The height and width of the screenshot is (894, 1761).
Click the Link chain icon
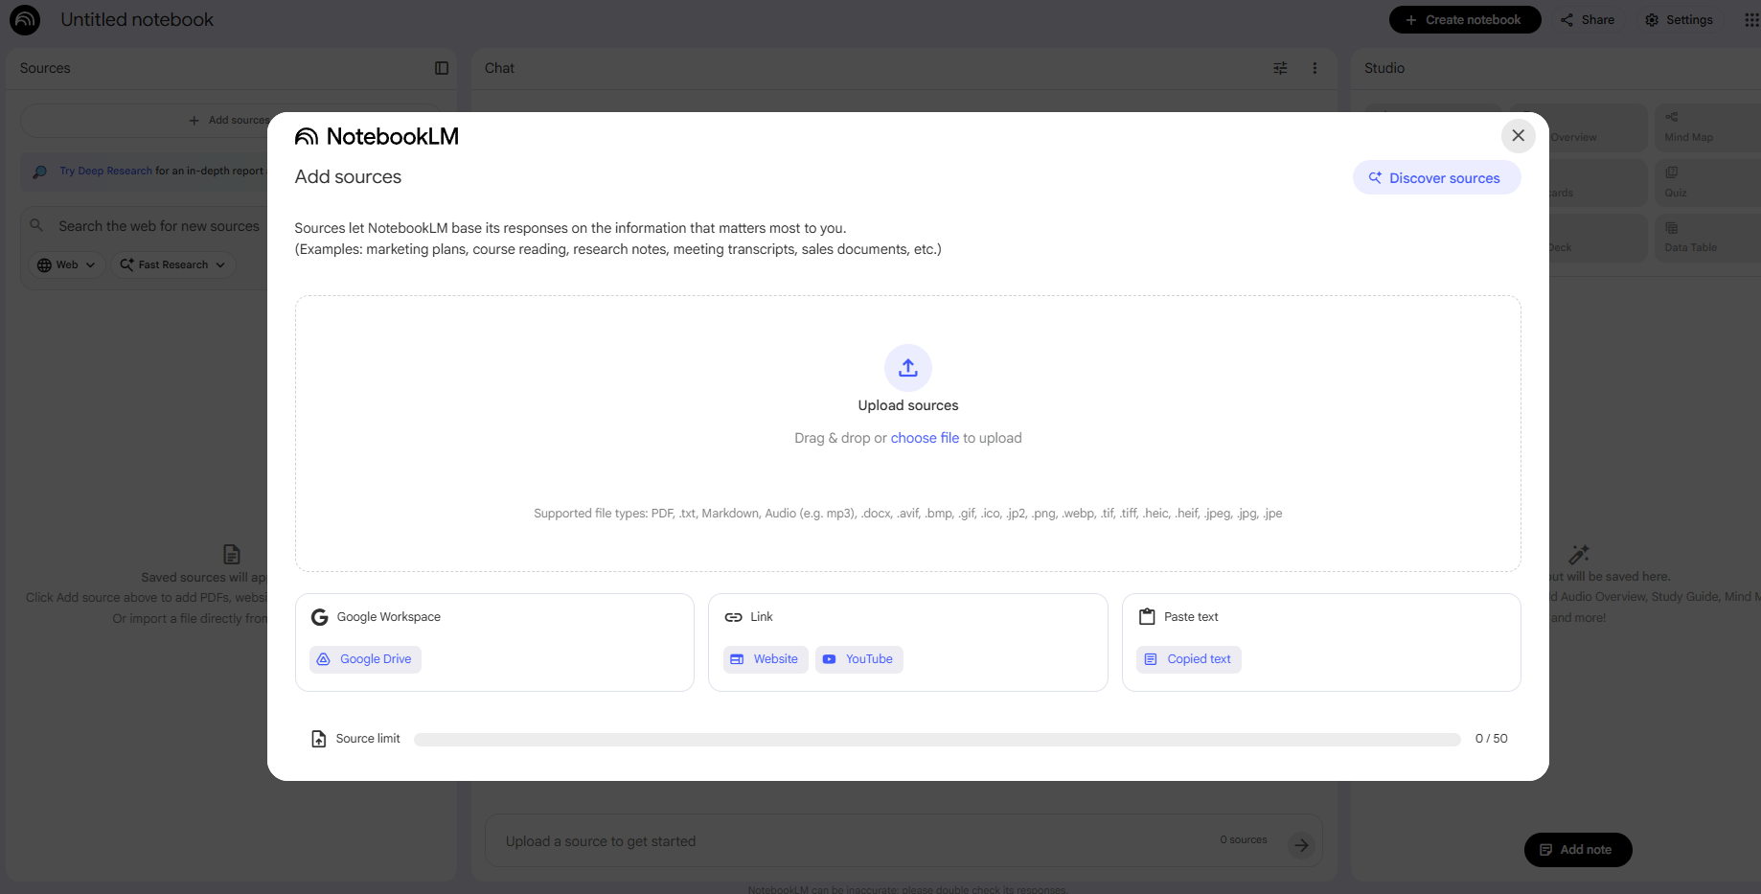coord(733,617)
